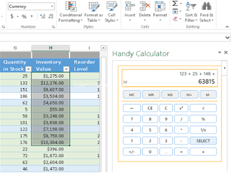Viewport: 232px width, 173px height.
Task: Select column H header
Action: pos(51,48)
